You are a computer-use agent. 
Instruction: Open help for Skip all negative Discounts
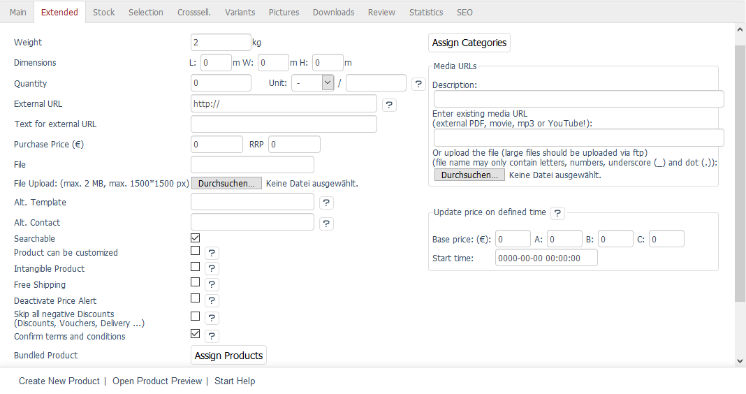(212, 319)
